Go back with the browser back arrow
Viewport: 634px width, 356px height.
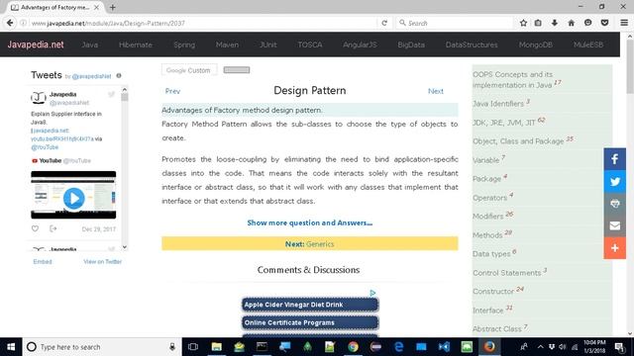(x=10, y=23)
